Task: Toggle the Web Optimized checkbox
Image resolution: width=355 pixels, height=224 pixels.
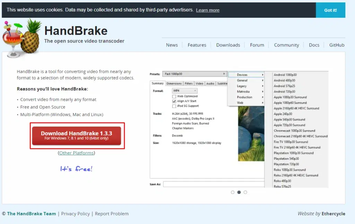Action: pyautogui.click(x=174, y=96)
